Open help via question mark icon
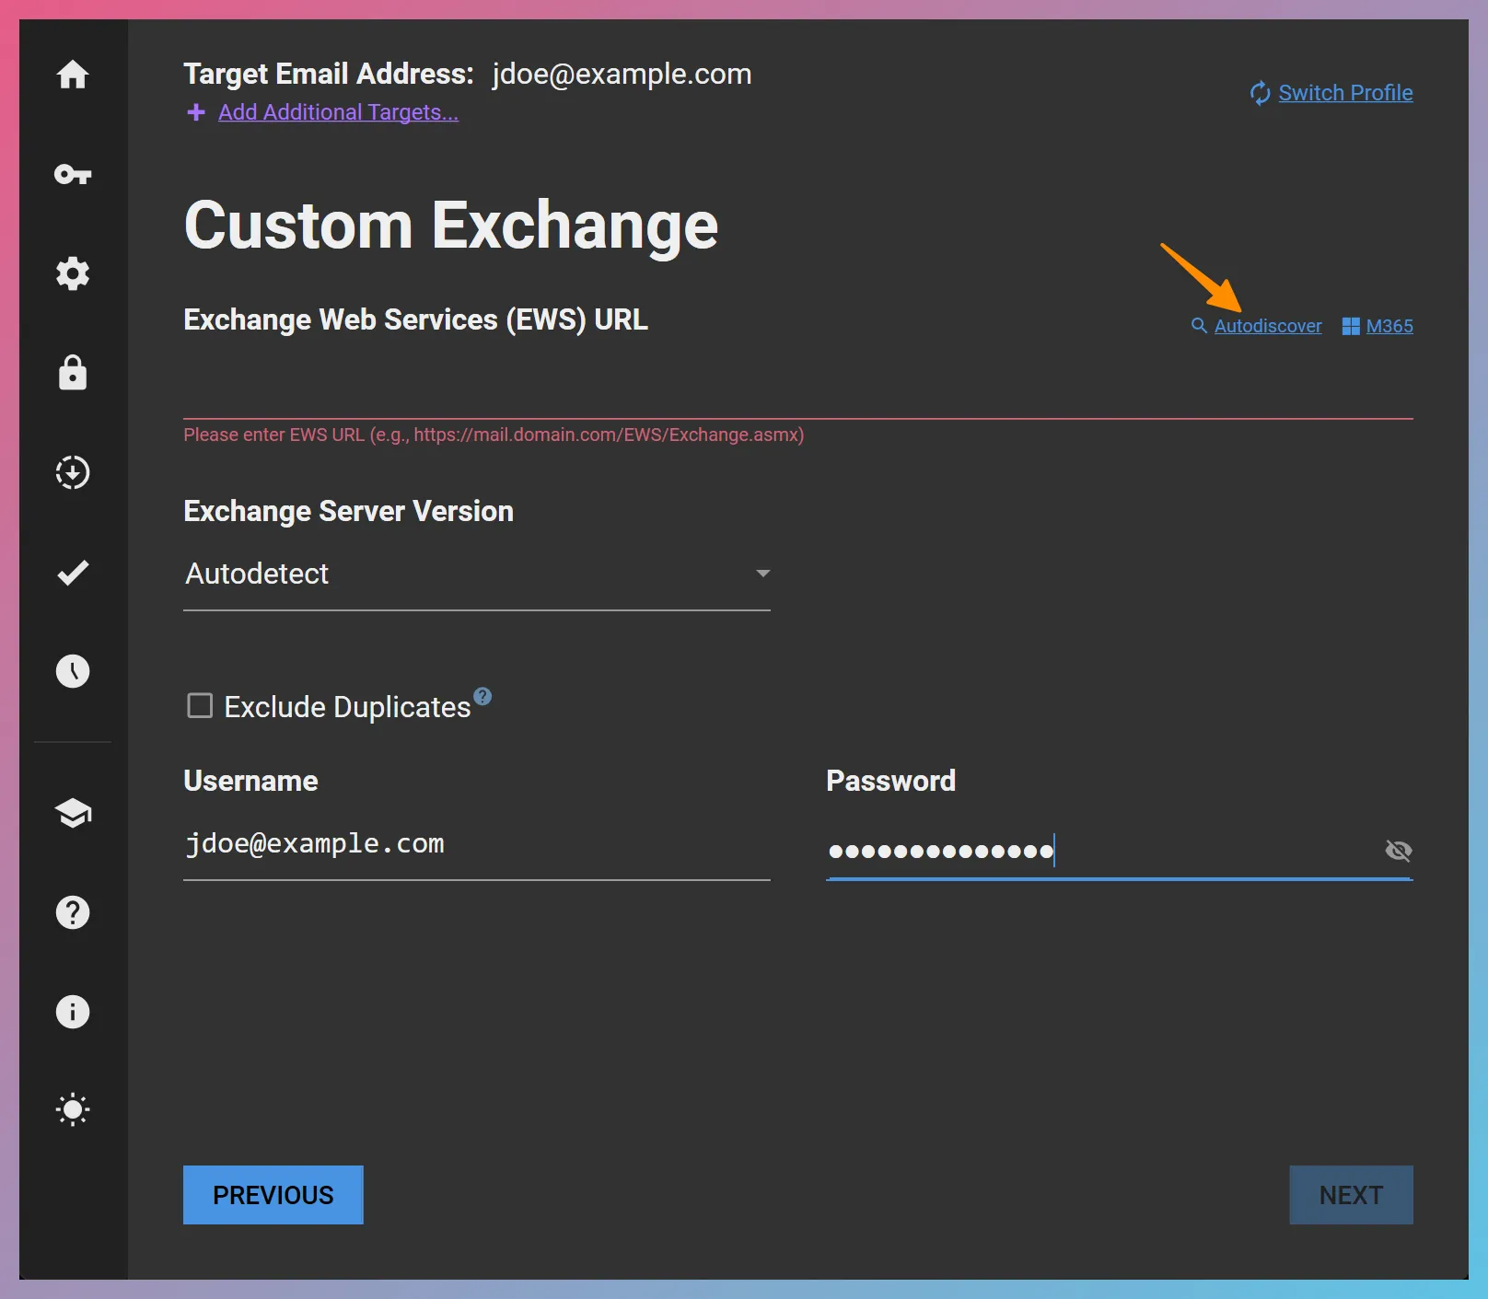1488x1299 pixels. [73, 912]
